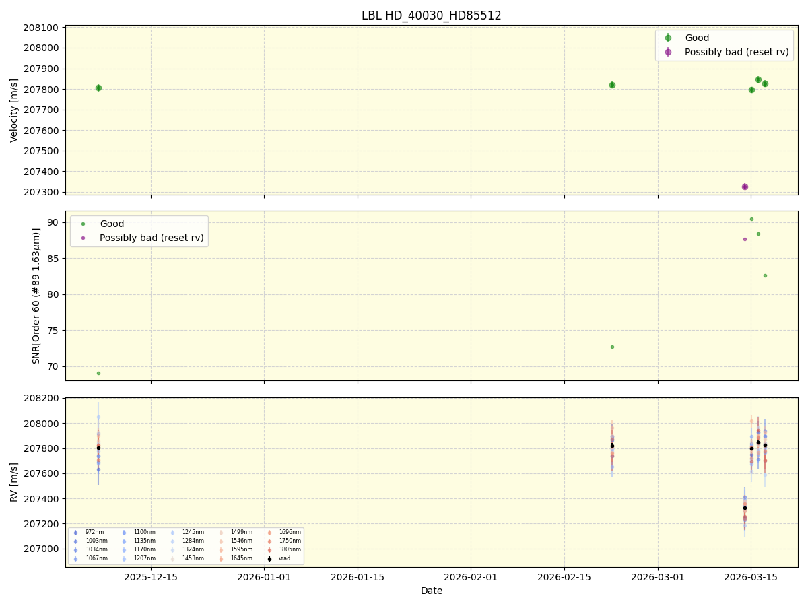Select the 972nm wavelength legend marker
This screenshot has width=808, height=606.
(x=75, y=532)
